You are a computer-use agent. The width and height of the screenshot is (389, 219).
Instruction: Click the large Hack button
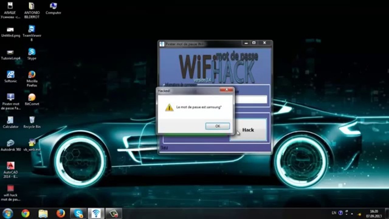tap(248, 130)
